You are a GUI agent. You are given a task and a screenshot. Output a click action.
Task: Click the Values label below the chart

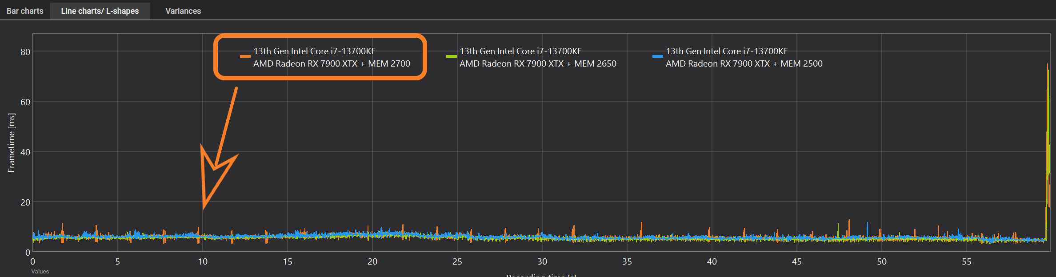[x=40, y=271]
